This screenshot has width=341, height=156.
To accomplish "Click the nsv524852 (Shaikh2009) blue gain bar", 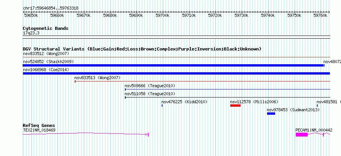I will [x=173, y=65].
